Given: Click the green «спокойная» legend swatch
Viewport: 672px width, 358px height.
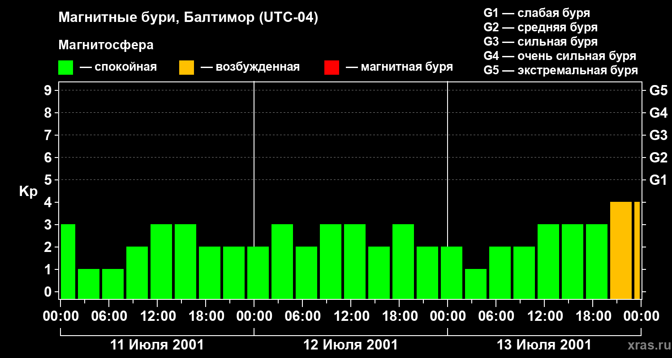Looking at the screenshot, I should tap(65, 68).
